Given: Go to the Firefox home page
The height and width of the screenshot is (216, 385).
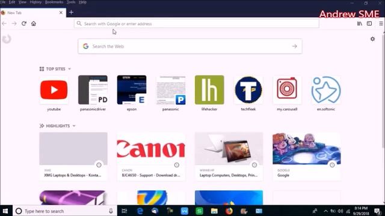Looking at the screenshot, I should point(34,23).
